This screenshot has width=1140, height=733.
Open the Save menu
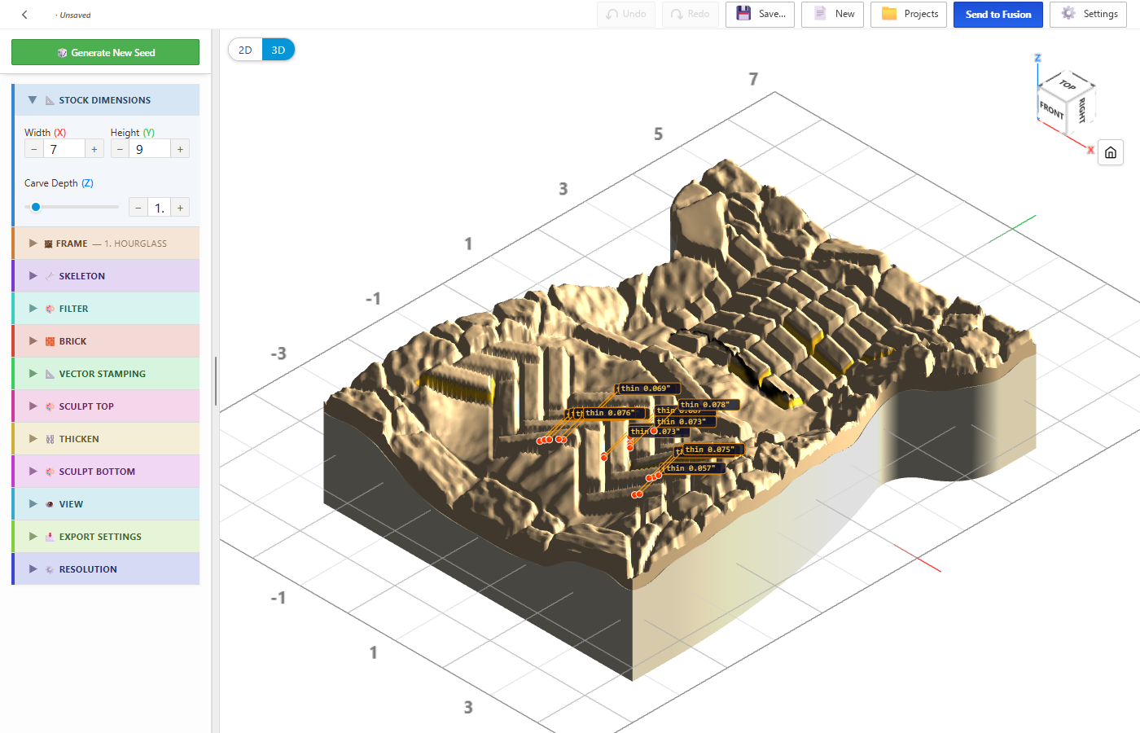(x=760, y=15)
